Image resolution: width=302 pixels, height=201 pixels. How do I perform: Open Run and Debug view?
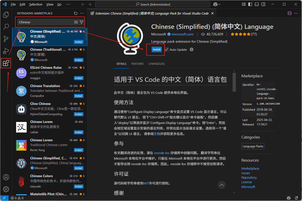pos(6,51)
